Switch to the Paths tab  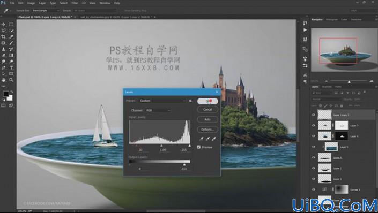338,87
